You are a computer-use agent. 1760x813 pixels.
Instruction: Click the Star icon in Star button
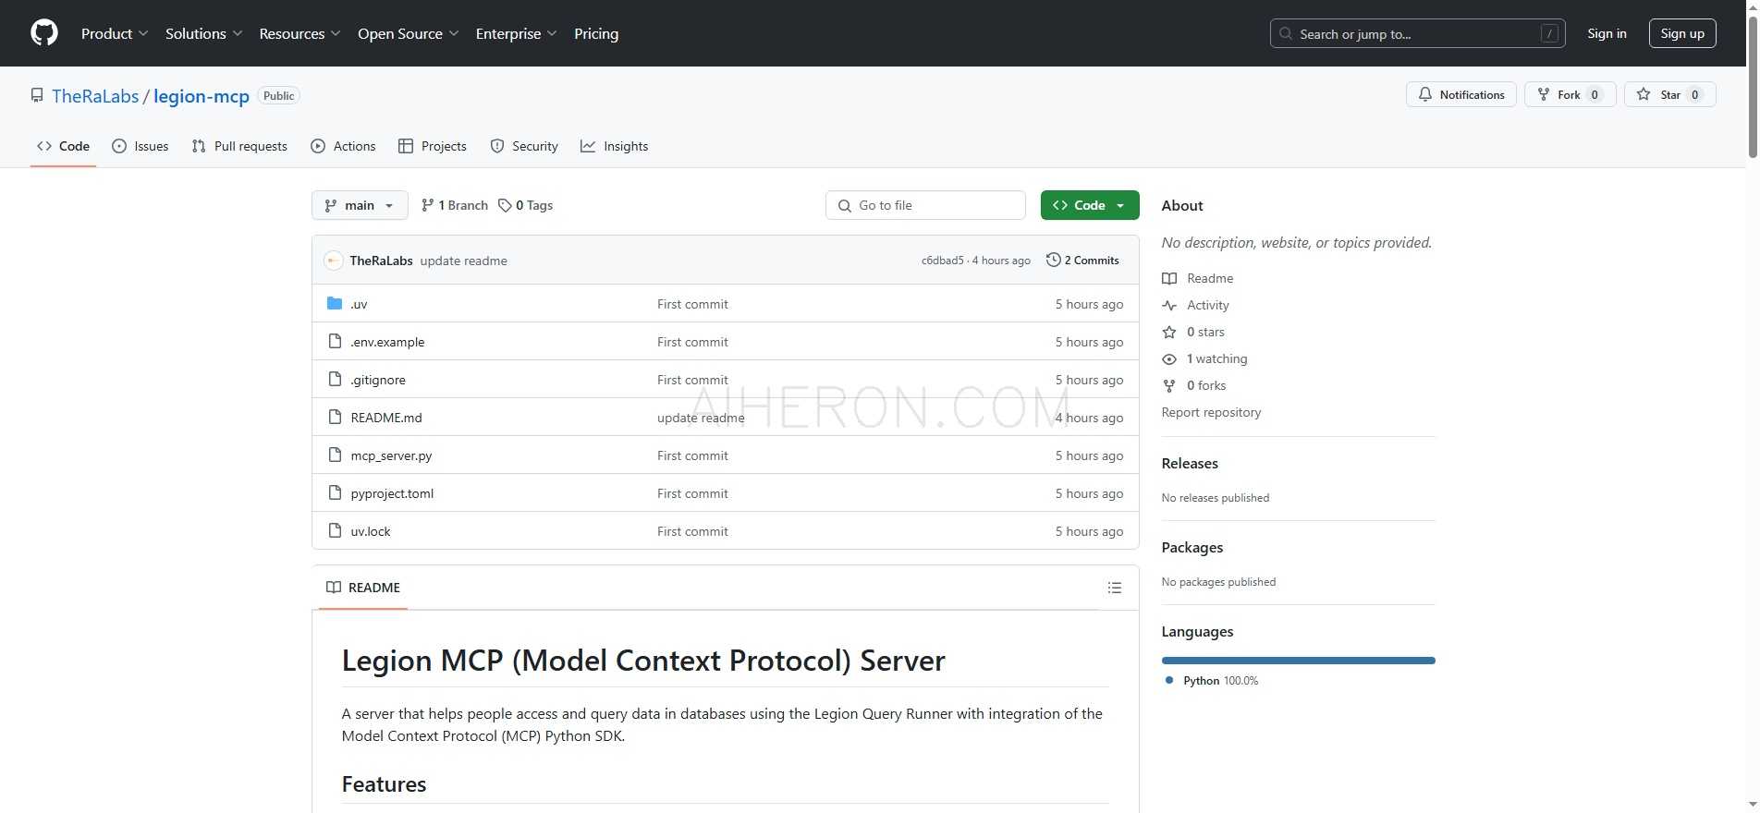click(1644, 94)
